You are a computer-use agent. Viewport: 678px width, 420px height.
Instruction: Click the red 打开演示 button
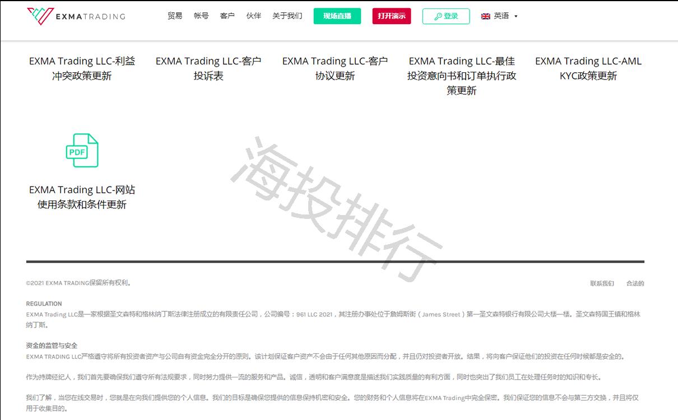click(392, 16)
